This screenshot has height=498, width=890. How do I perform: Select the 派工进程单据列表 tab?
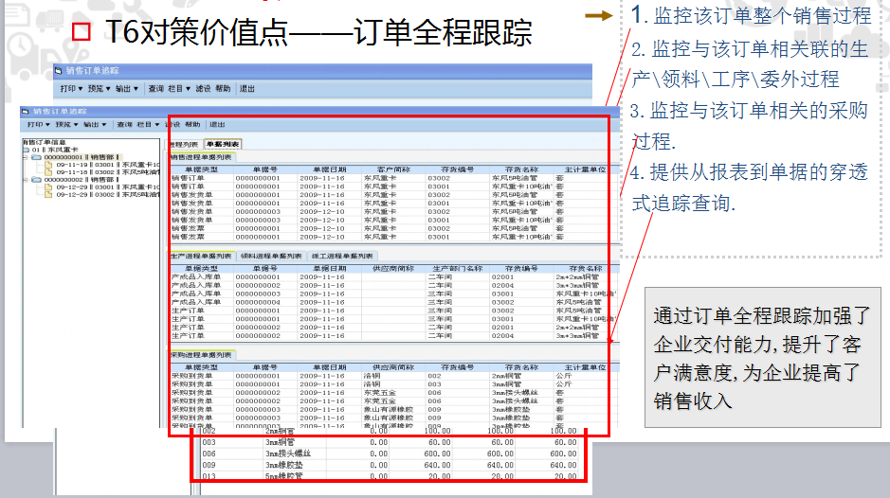pos(342,257)
